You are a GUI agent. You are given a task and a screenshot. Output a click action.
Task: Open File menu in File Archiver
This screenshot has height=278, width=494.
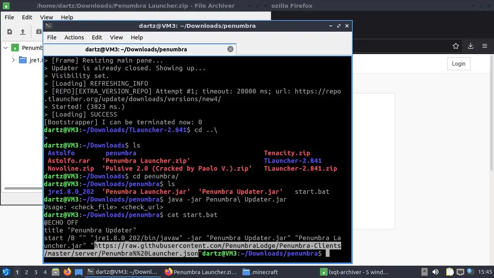pos(9,17)
